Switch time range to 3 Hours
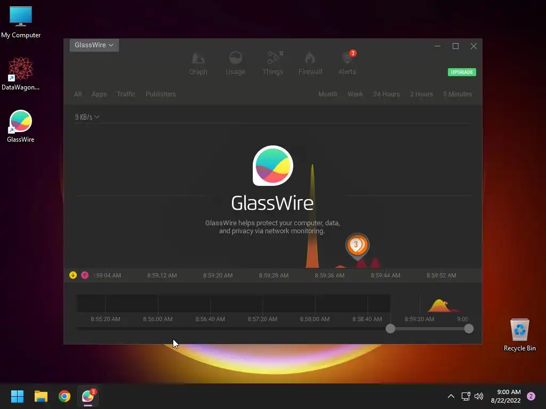Screen dimensions: 546x409 click(x=421, y=94)
